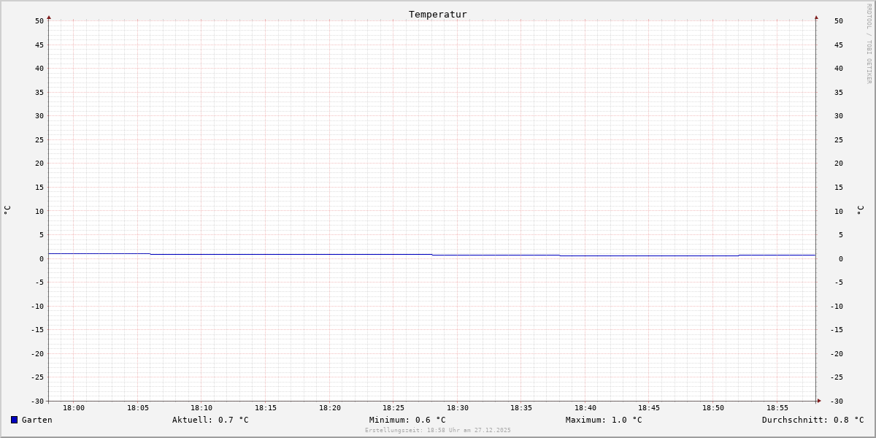Click the red arrow atop left y-axis
Viewport: 876px width, 438px height.
point(49,17)
